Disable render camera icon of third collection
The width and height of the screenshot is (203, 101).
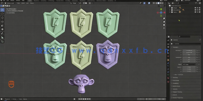pos(200,12)
